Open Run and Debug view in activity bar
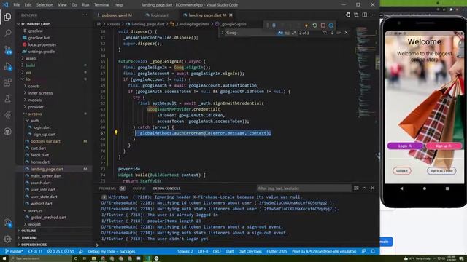Screen dimensions: 467x262 tap(7, 66)
